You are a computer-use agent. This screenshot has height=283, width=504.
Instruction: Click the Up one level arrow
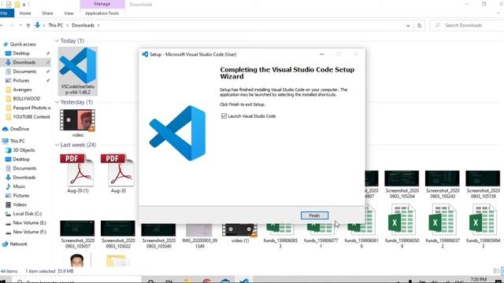point(28,25)
